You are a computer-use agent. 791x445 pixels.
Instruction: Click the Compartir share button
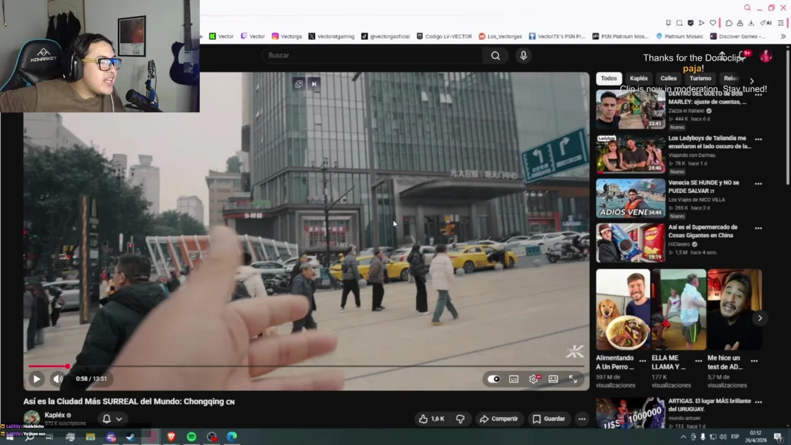click(499, 418)
